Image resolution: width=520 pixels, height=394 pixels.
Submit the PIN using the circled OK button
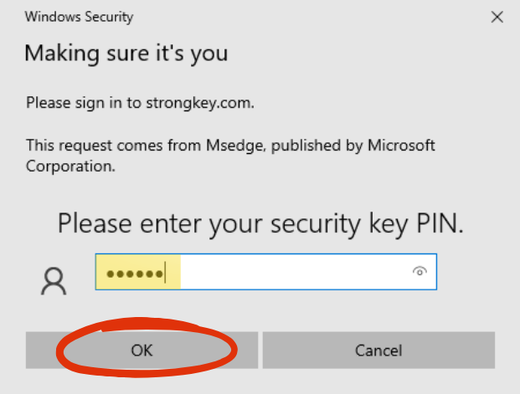tap(142, 350)
